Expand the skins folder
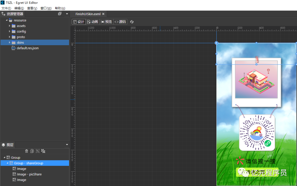The width and height of the screenshot is (297, 186). (9, 42)
